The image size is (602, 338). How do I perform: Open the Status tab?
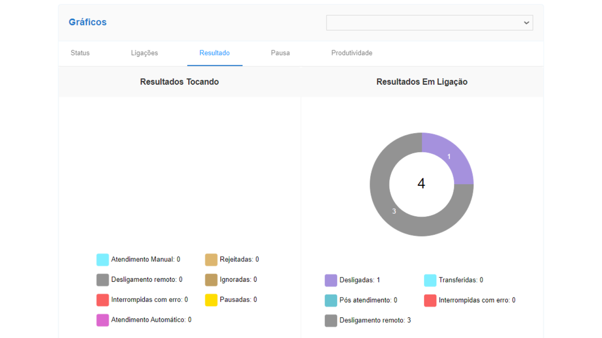(x=80, y=53)
